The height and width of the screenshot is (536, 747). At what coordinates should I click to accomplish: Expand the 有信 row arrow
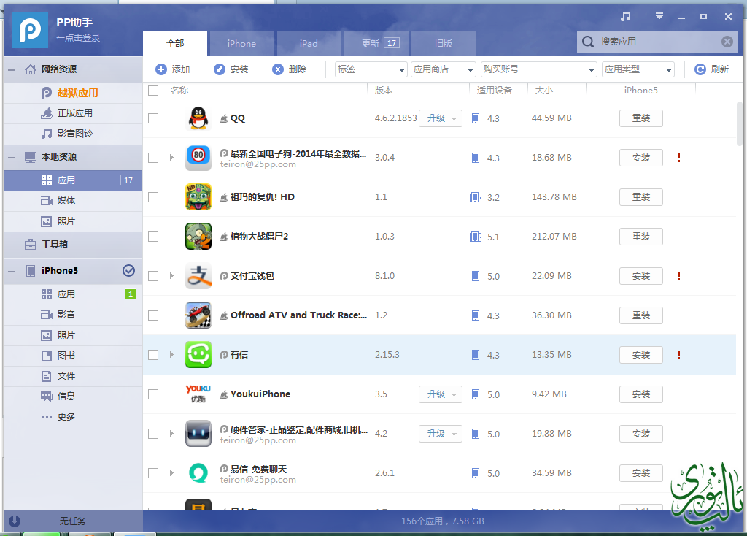[x=171, y=355]
